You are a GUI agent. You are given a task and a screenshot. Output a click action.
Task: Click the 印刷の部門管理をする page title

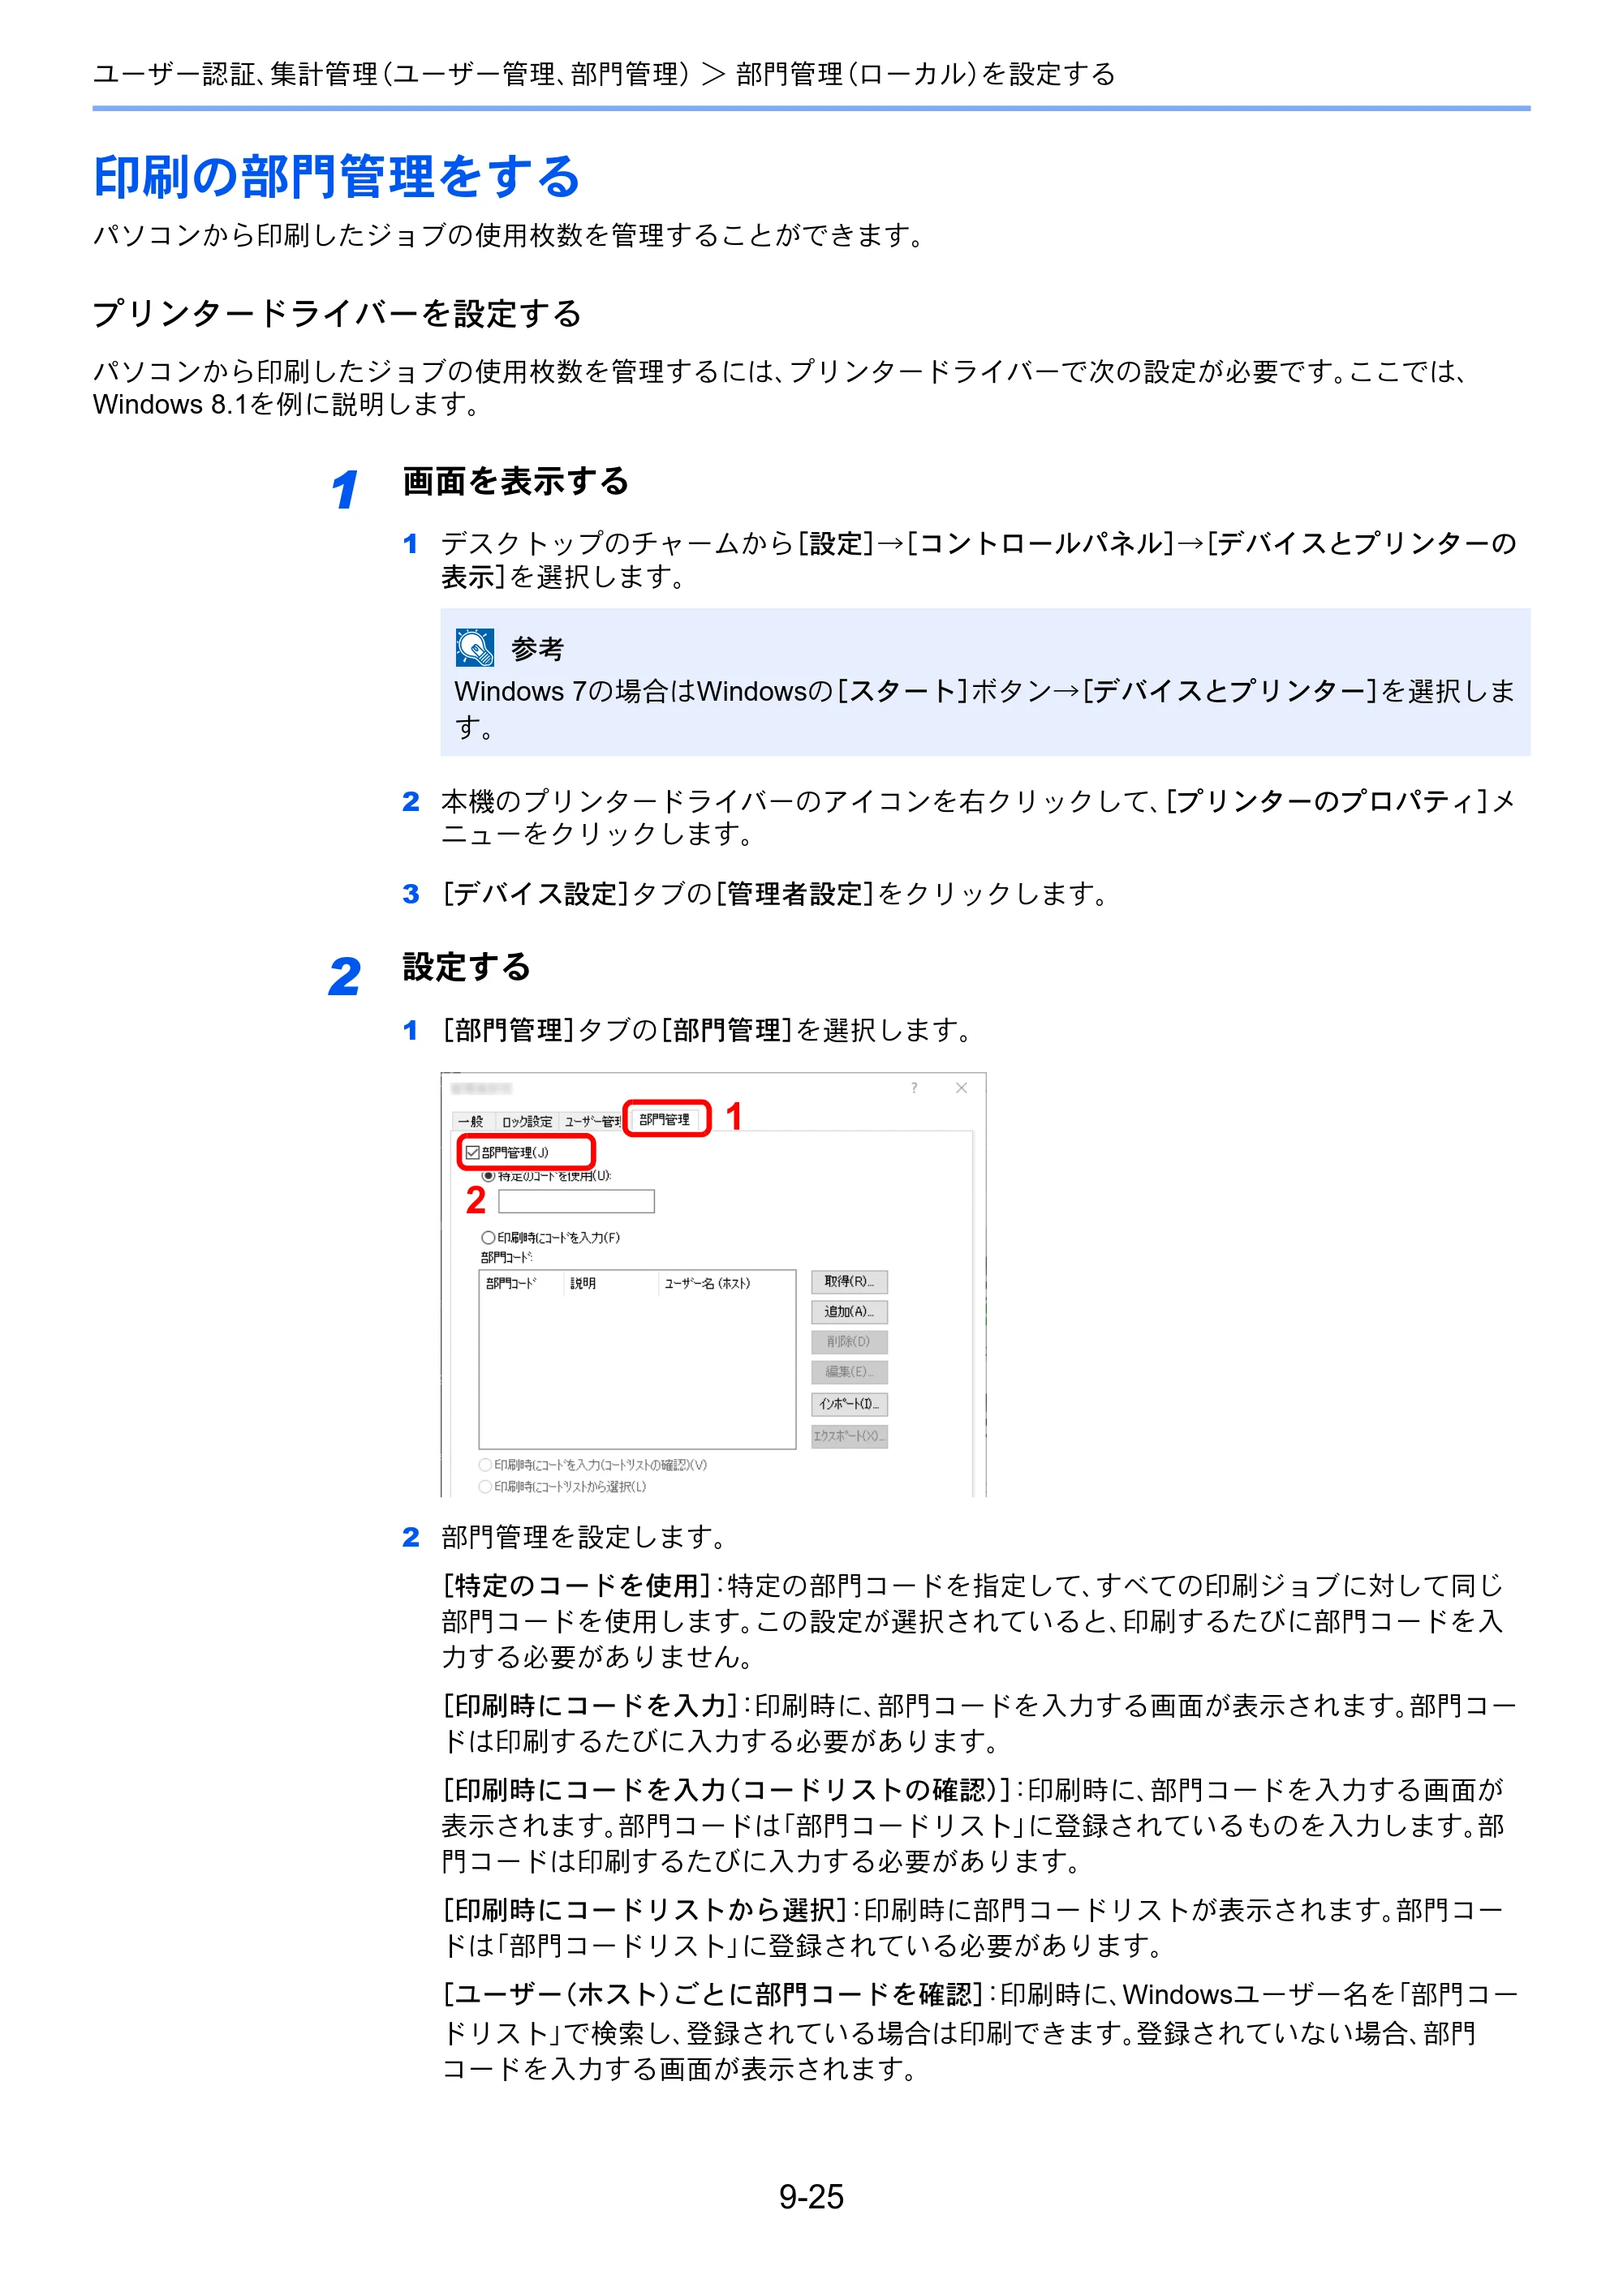coord(338,177)
